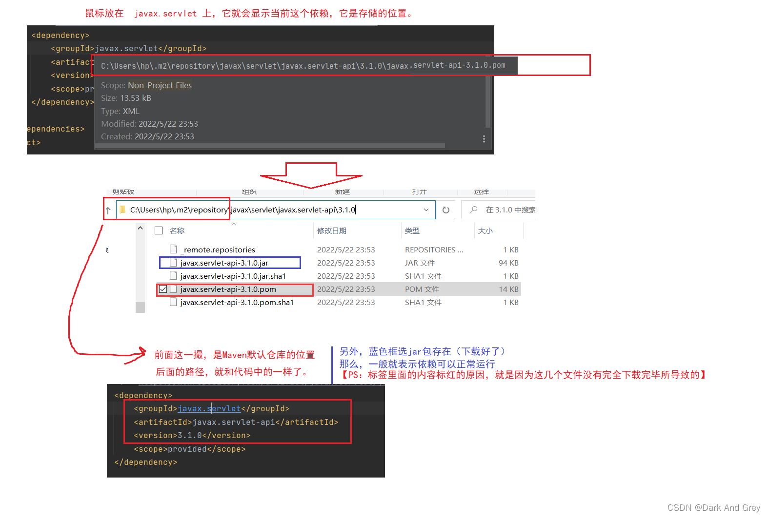Click the artifactId line in bottom code editor
The image size is (768, 517).
point(236,422)
